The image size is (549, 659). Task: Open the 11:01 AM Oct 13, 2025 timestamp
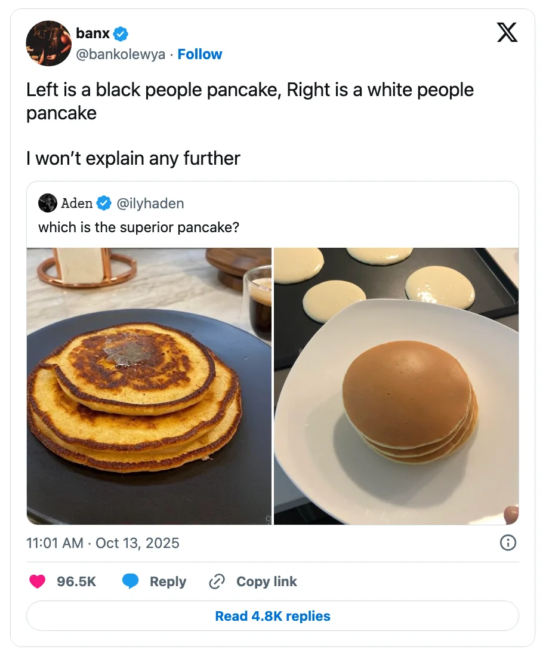click(x=103, y=543)
